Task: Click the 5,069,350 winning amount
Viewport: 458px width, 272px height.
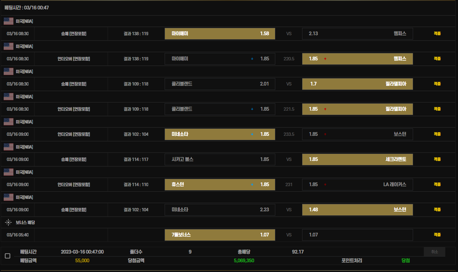Action: point(244,261)
